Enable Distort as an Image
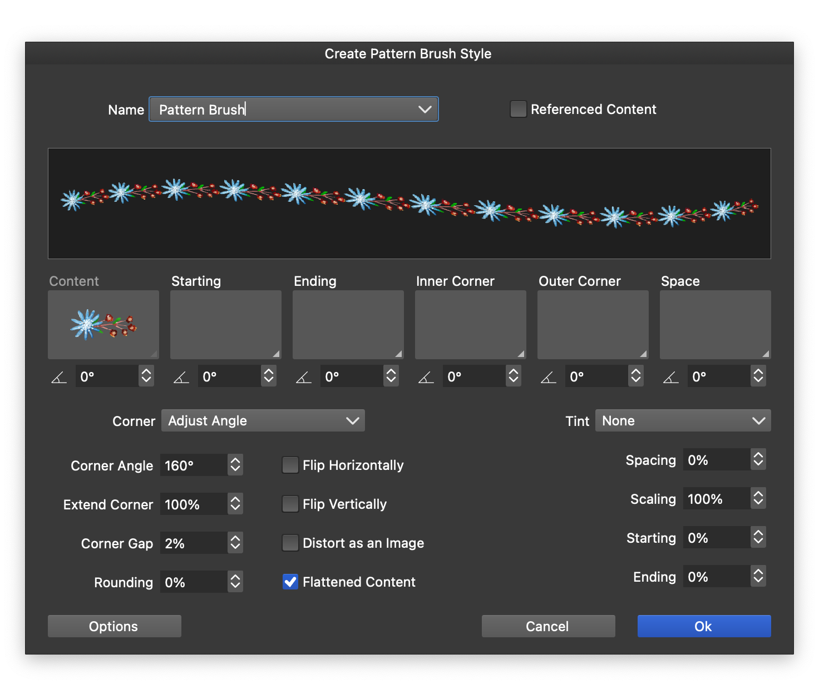The width and height of the screenshot is (819, 684). pos(290,543)
